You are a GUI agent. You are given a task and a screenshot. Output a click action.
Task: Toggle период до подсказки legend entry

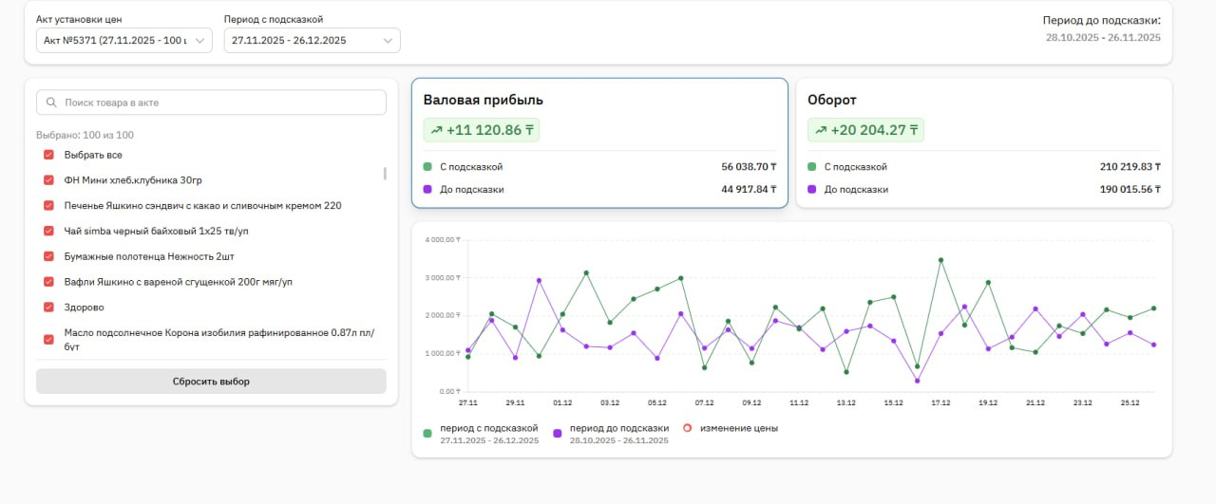pos(611,434)
